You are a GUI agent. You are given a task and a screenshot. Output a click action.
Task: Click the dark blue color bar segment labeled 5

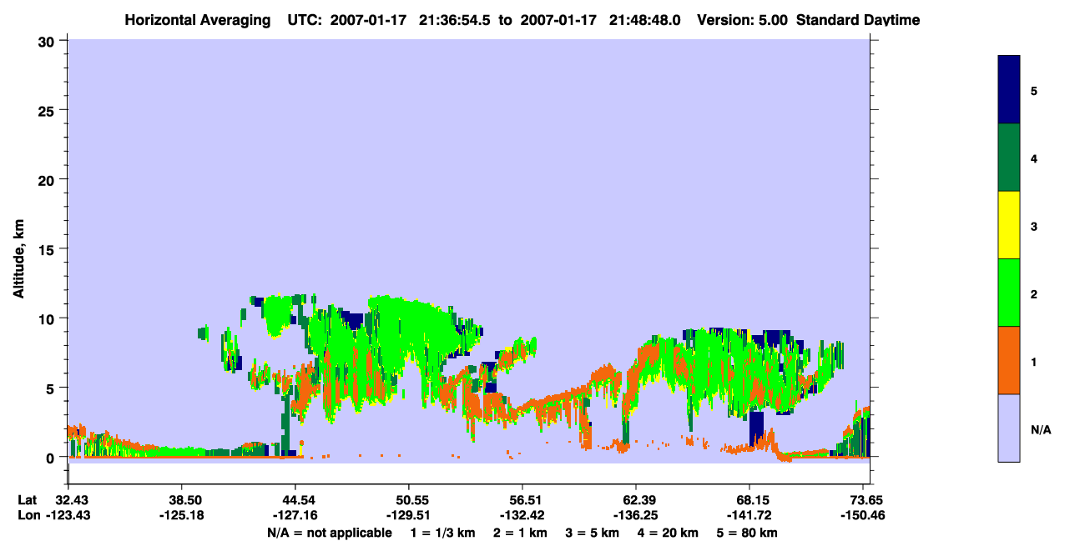tap(1008, 90)
